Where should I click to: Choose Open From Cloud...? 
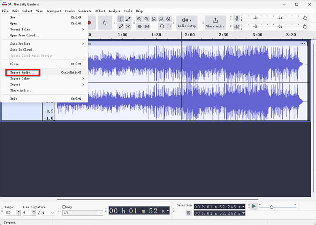(x=46, y=35)
